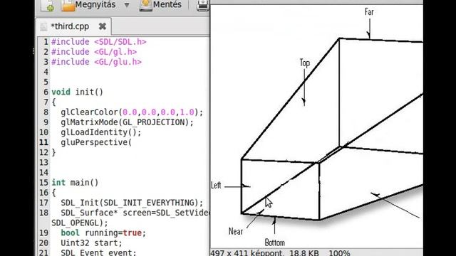Click bool running=true; line
Viewport: 456px width, 256px height.
click(103, 233)
